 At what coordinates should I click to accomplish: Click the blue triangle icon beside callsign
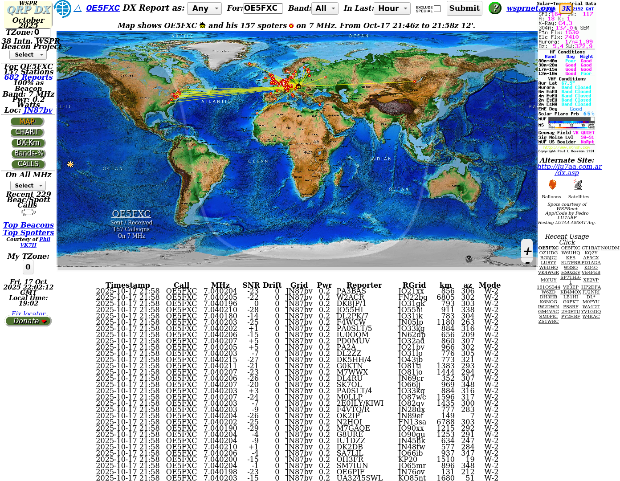pyautogui.click(x=77, y=8)
